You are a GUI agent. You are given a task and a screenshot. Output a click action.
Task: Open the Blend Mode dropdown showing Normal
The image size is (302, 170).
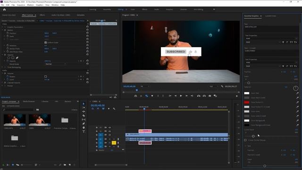(x=56, y=64)
